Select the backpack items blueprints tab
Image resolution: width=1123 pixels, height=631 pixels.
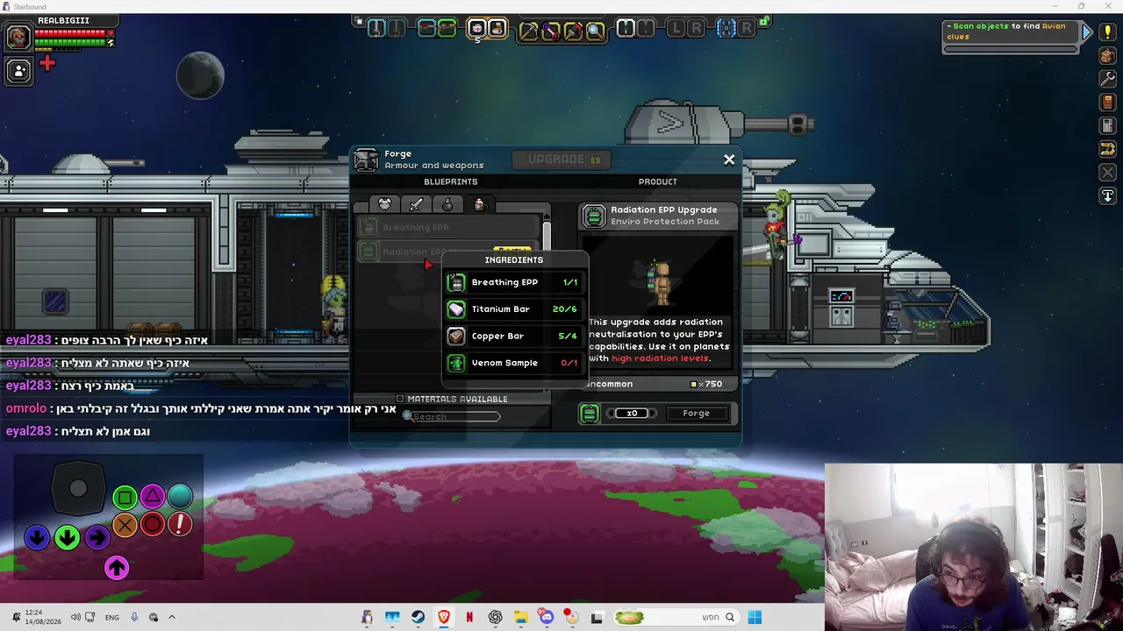tap(479, 204)
